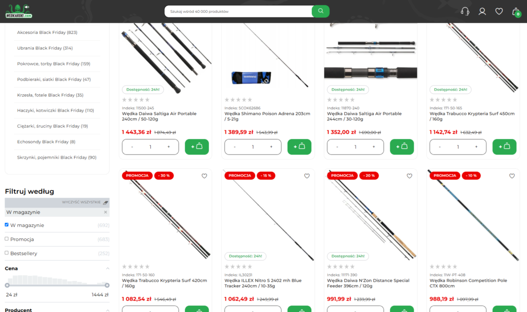Open the shopping cart icon

pyautogui.click(x=516, y=12)
